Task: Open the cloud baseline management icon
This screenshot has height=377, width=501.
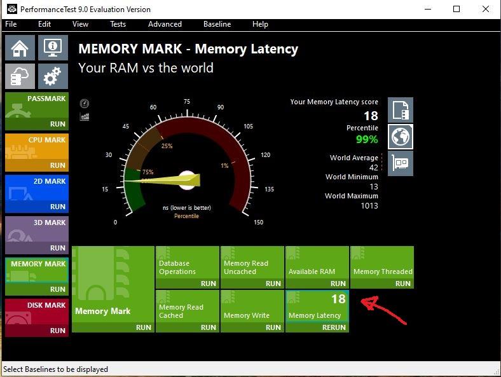Action: coord(20,76)
